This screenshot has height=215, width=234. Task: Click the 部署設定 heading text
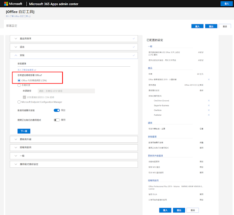click(x=11, y=26)
